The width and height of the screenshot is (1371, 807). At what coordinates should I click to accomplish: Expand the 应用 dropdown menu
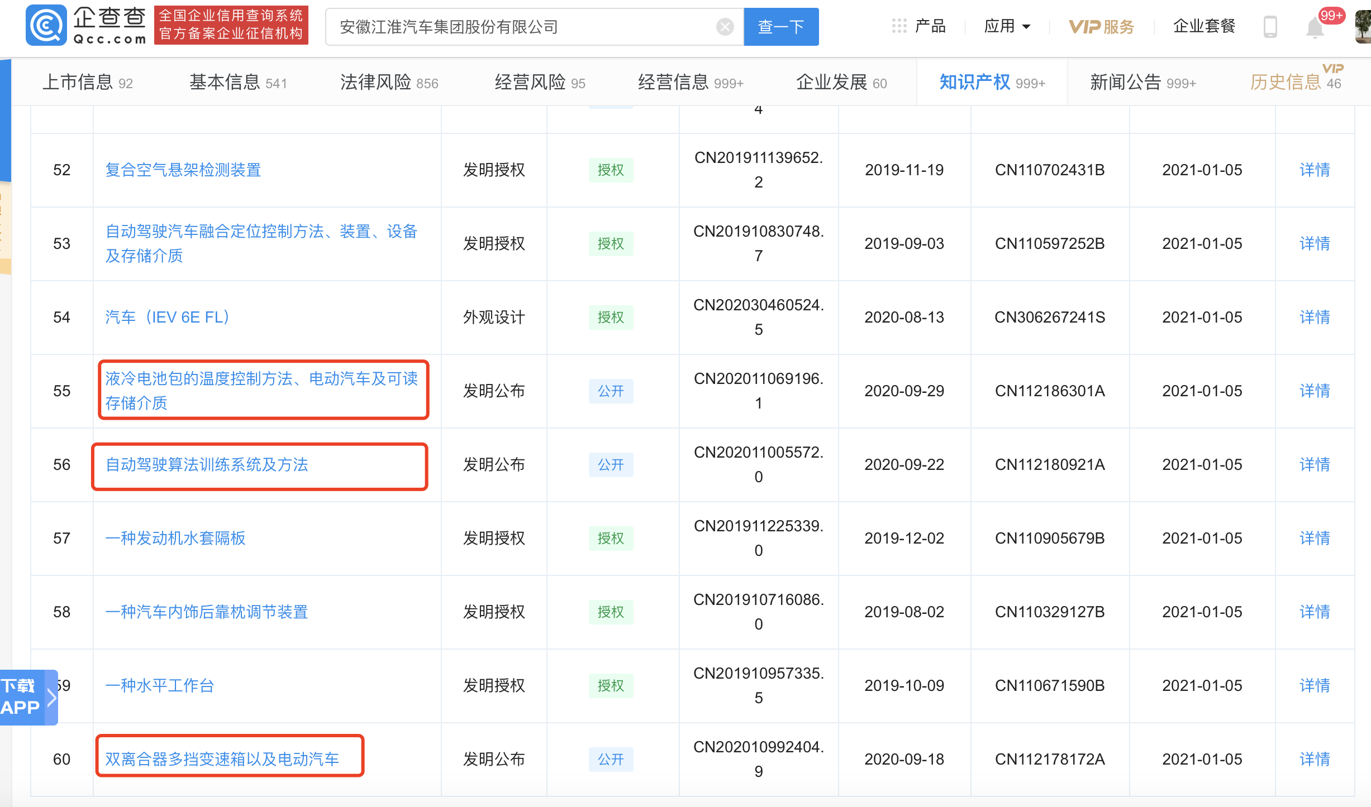(x=1007, y=26)
